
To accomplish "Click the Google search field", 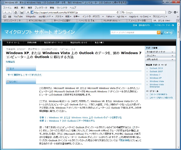I will click(143, 12).
